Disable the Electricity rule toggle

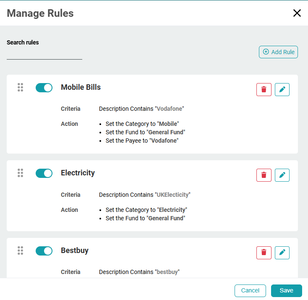tap(44, 173)
